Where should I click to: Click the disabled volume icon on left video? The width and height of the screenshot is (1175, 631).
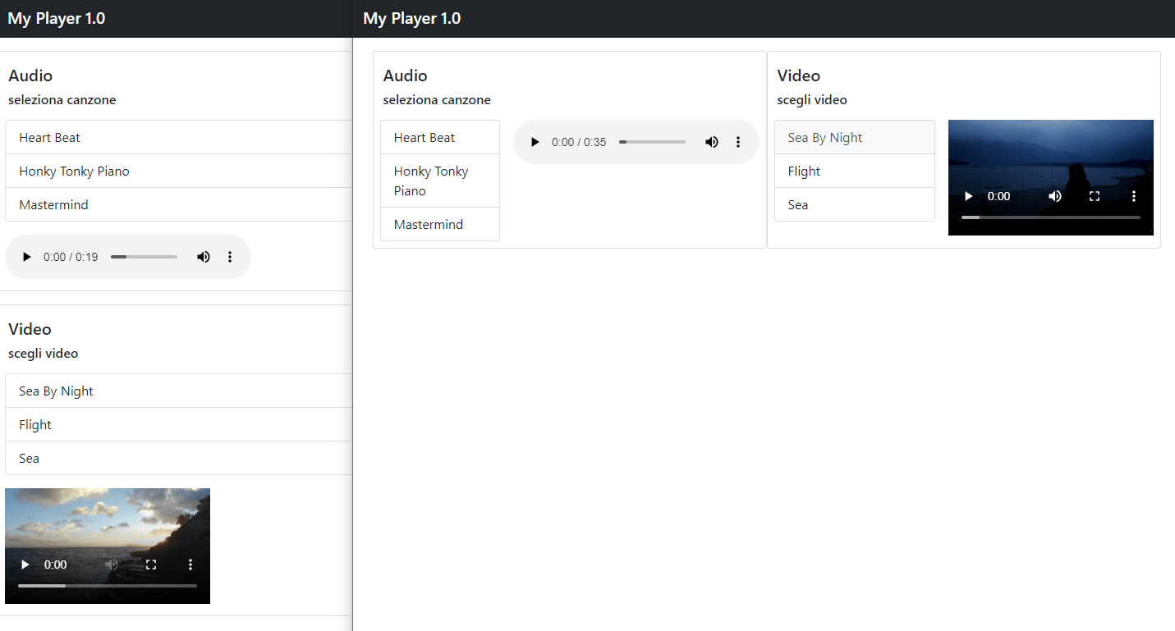point(112,565)
